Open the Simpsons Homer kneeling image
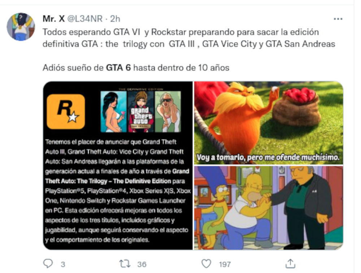This screenshot has width=361, height=273. [269, 208]
